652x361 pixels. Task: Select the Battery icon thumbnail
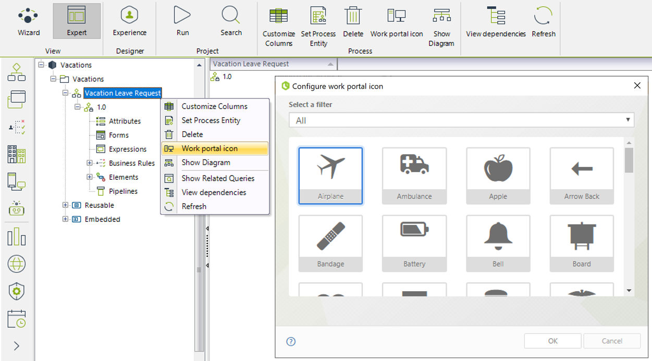[414, 243]
